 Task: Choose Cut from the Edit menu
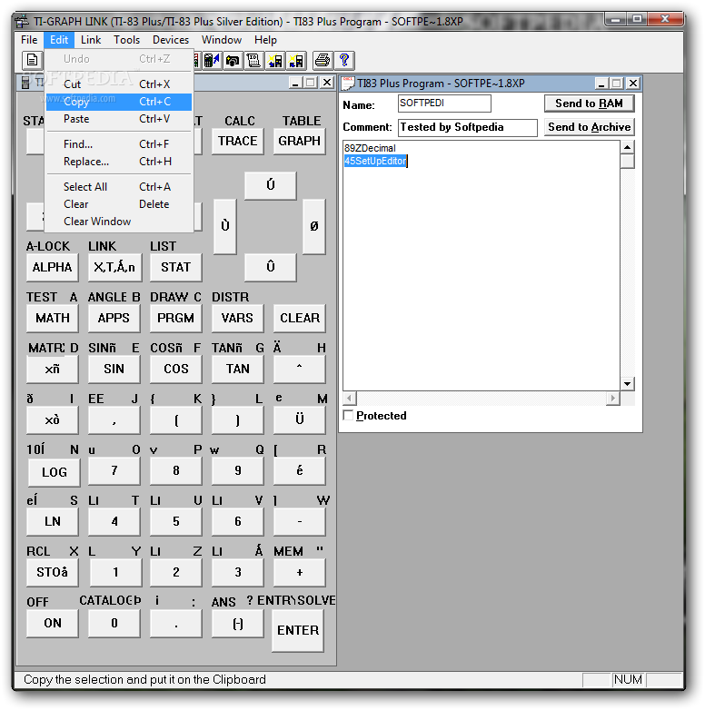coord(119,84)
